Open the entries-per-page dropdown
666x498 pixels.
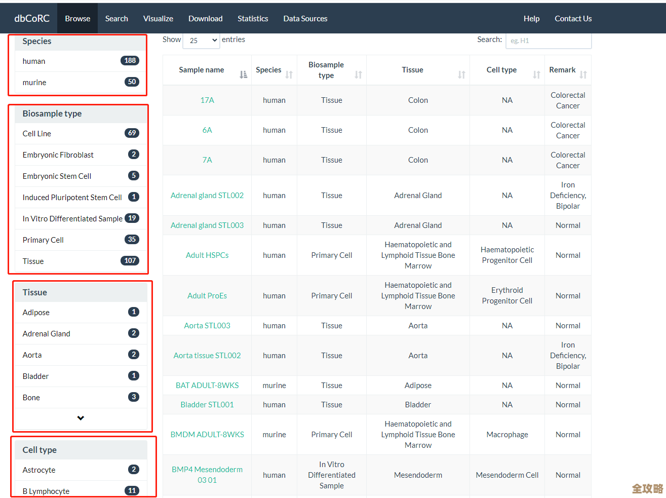click(x=201, y=41)
